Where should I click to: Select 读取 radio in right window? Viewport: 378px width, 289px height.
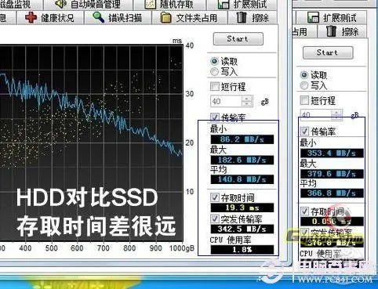tap(304, 75)
